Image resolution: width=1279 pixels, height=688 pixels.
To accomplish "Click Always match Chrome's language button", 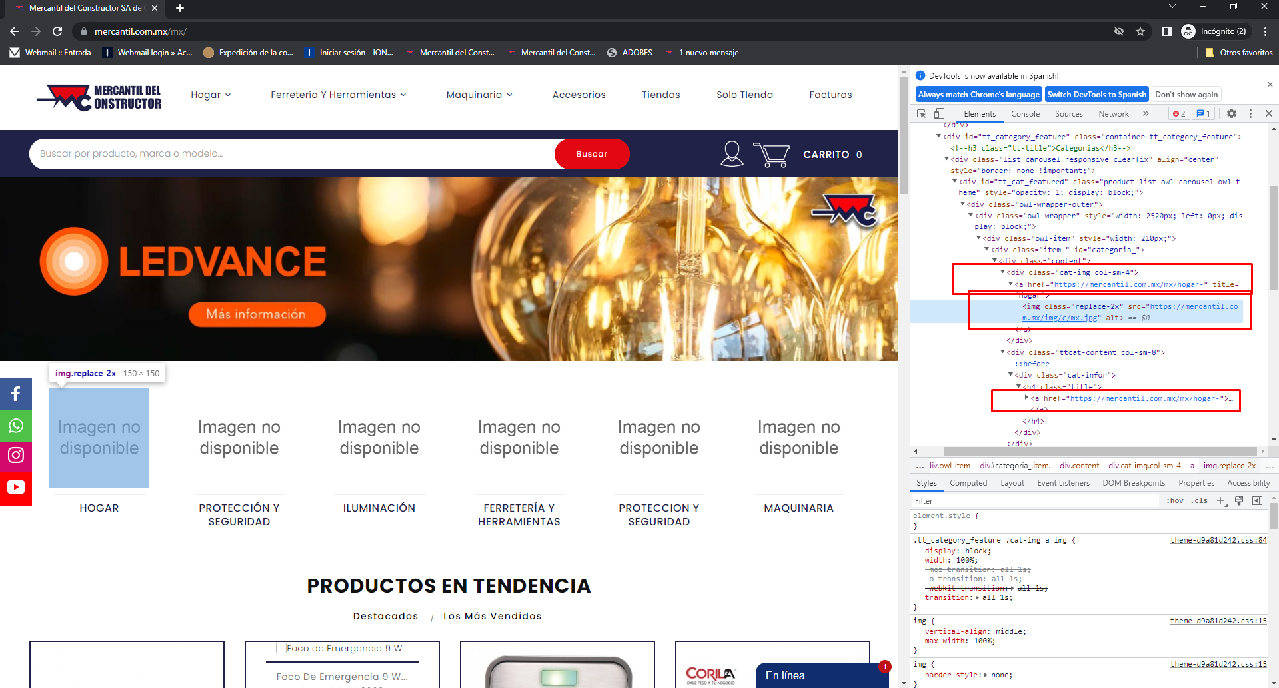I will [978, 95].
